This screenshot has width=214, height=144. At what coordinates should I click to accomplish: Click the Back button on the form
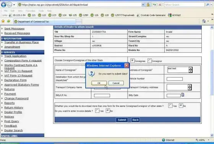click(135, 120)
